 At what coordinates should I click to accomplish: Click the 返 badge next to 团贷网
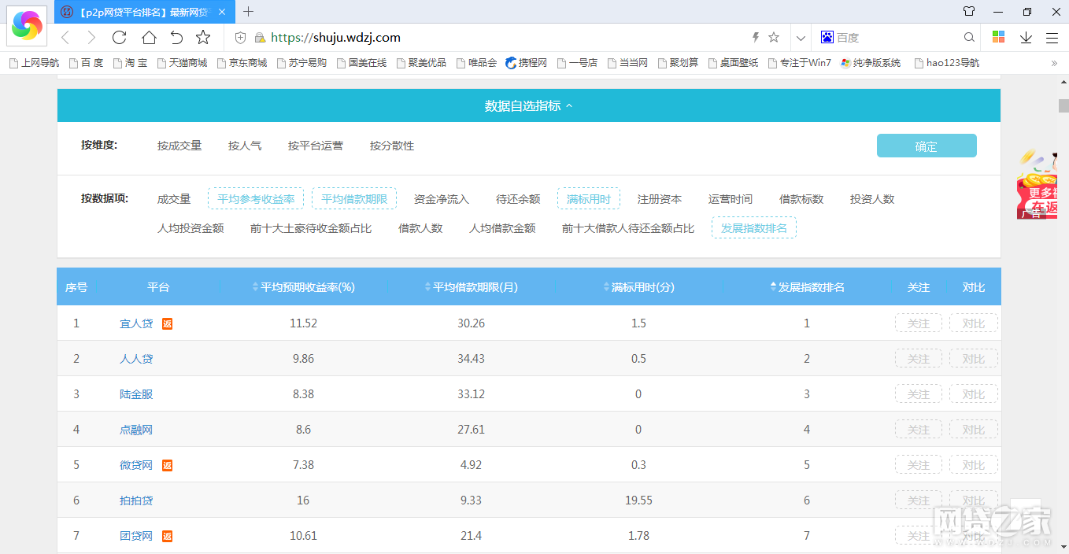click(167, 536)
